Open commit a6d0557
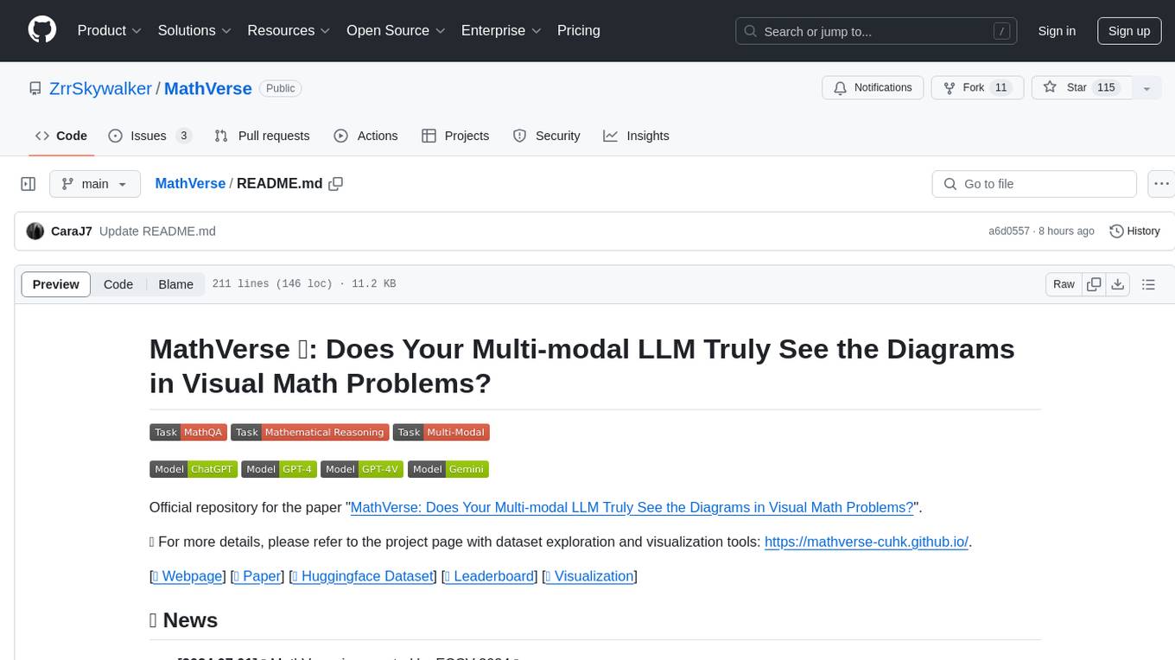Image resolution: width=1175 pixels, height=660 pixels. point(1009,231)
